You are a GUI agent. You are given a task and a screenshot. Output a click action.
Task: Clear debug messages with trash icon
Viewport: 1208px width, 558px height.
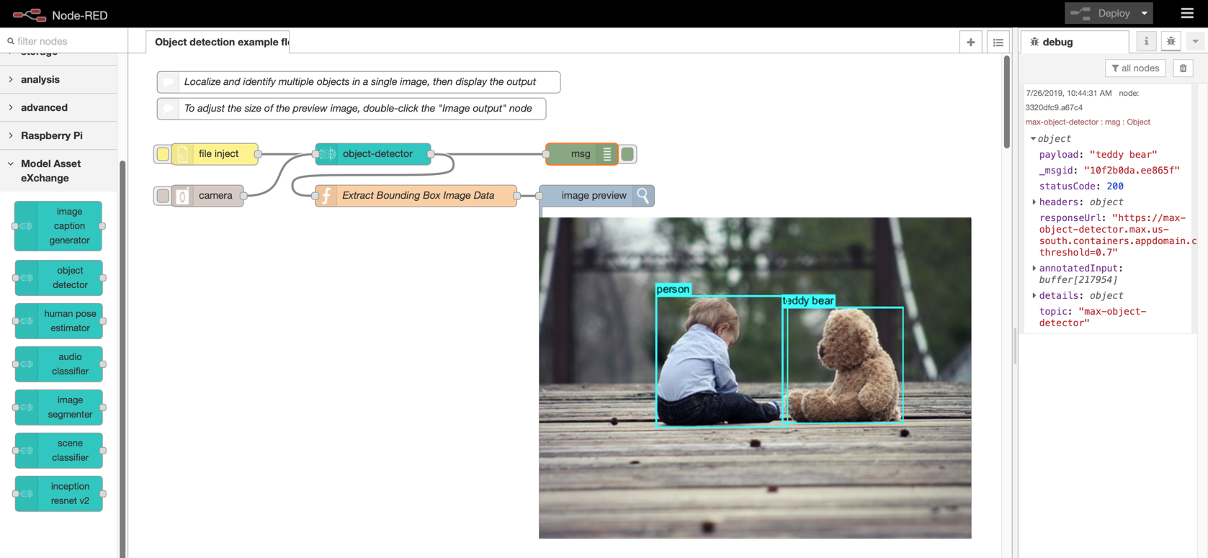tap(1183, 68)
